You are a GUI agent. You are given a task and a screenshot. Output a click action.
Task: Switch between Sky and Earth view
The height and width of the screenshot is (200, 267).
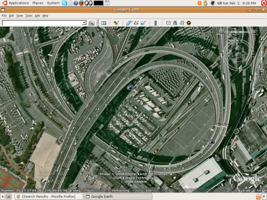[x=189, y=23]
